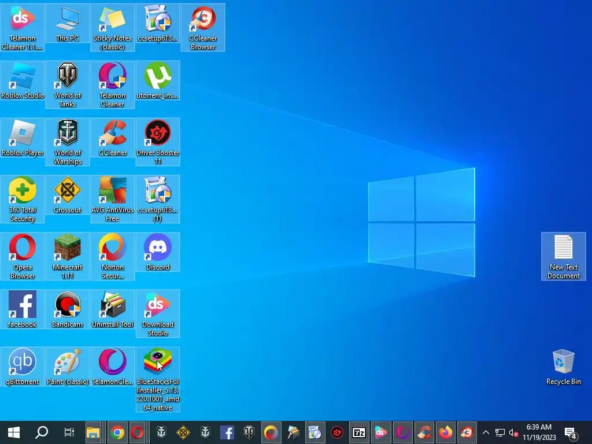The width and height of the screenshot is (592, 444).
Task: Select the New Text Document file
Action: pyautogui.click(x=563, y=256)
